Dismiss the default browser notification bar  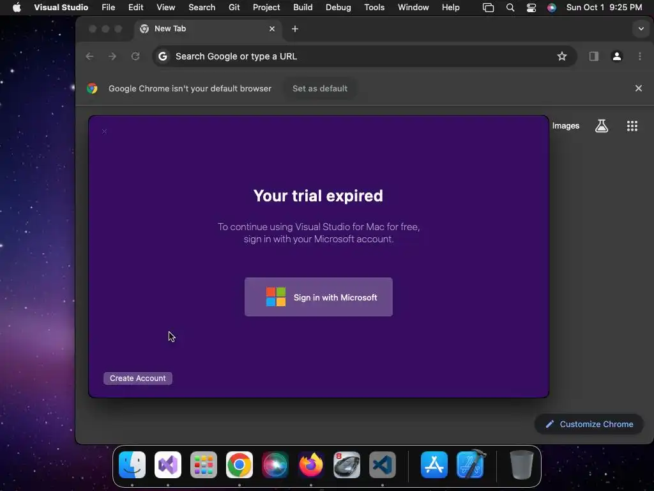tap(638, 88)
